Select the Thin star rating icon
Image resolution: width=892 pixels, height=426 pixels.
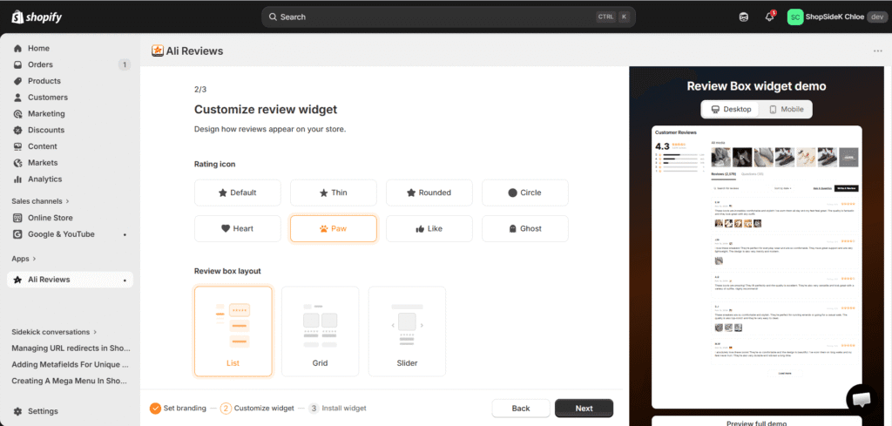tap(334, 193)
